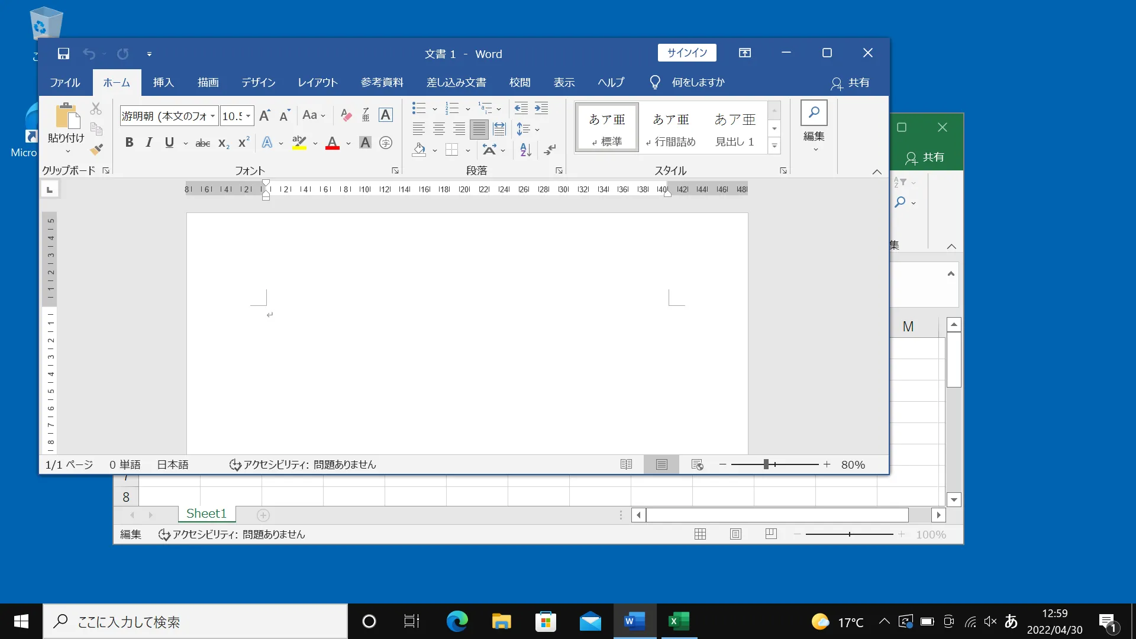Click the Sheet1 tab in Excel
This screenshot has height=639, width=1136.
[x=205, y=514]
